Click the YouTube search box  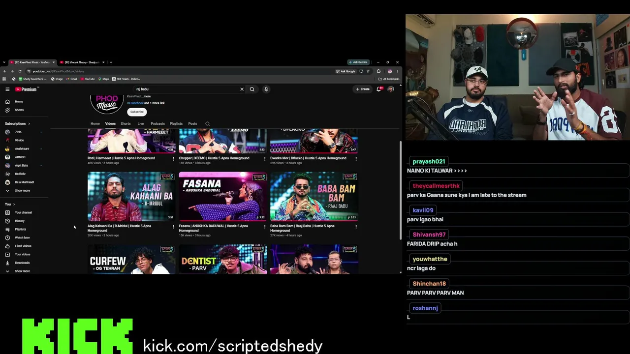click(x=187, y=89)
